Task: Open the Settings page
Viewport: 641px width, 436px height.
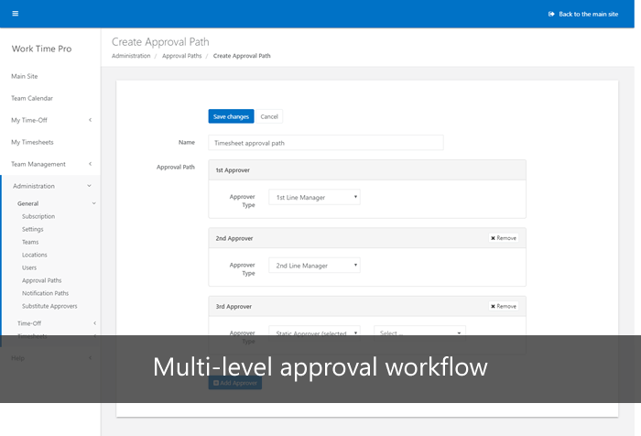Action: click(x=33, y=229)
